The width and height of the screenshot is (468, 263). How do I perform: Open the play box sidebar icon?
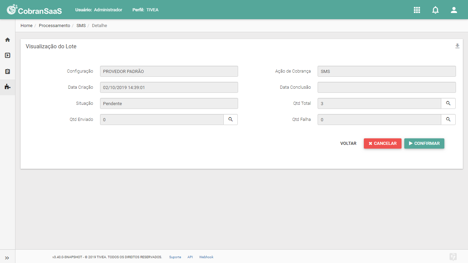coord(8,55)
